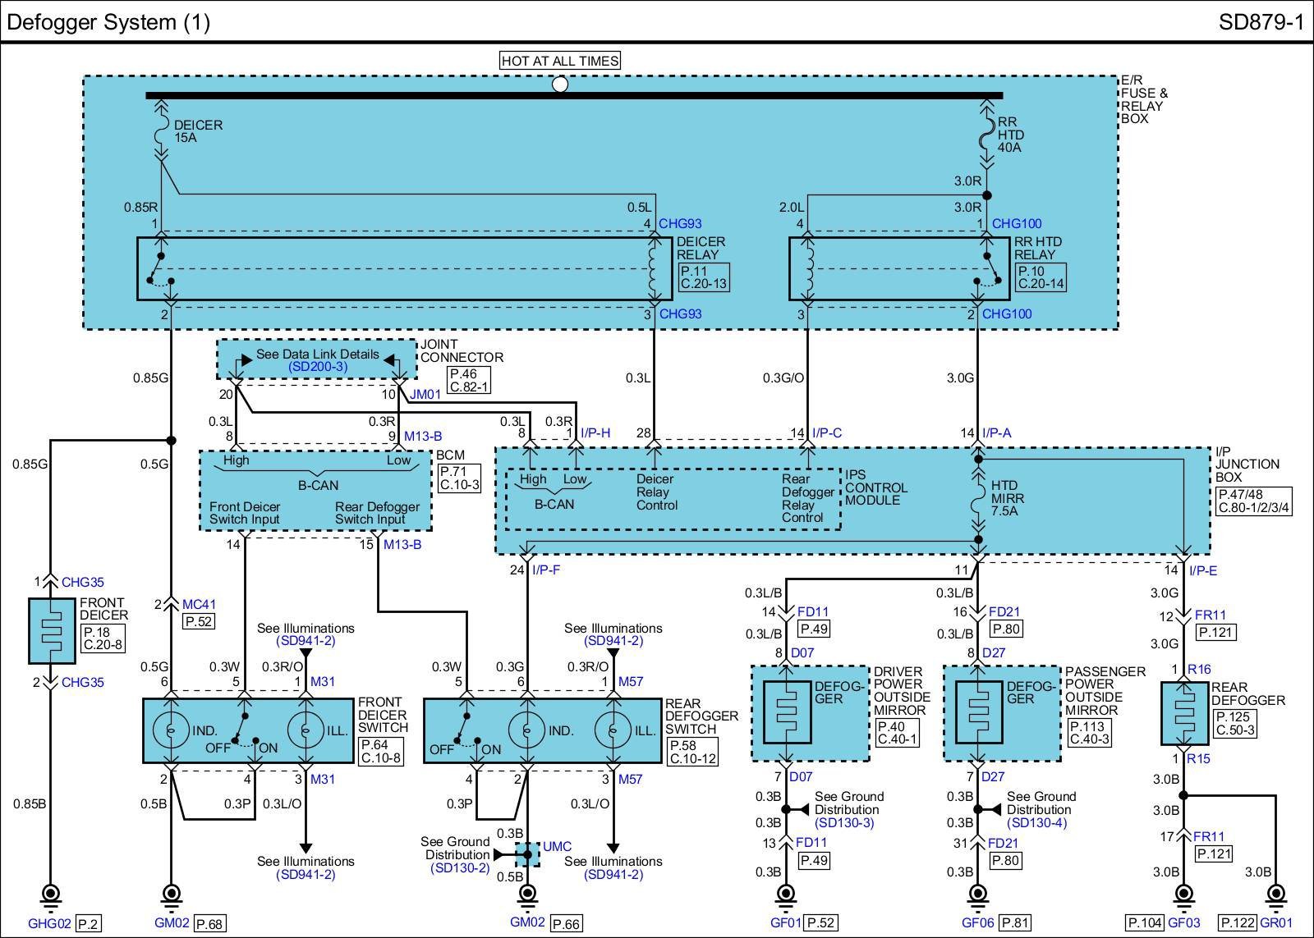Toggle the Front Deicer Switch OFF/ON contact

243,732
